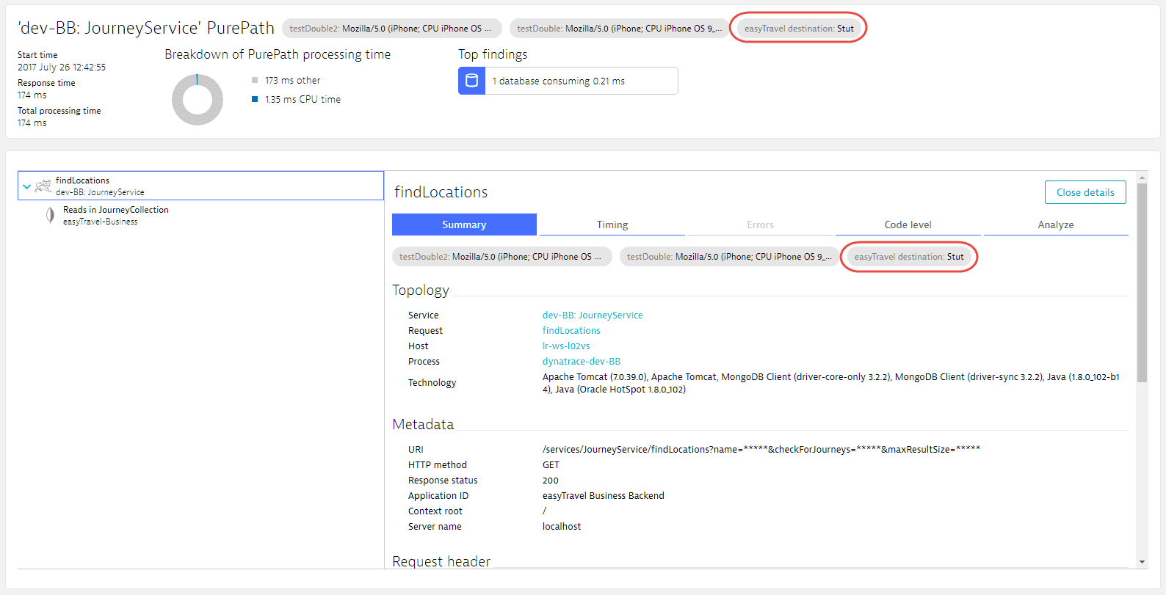1166x595 pixels.
Task: Click the HTTP method value 'GET'
Action: tap(551, 465)
